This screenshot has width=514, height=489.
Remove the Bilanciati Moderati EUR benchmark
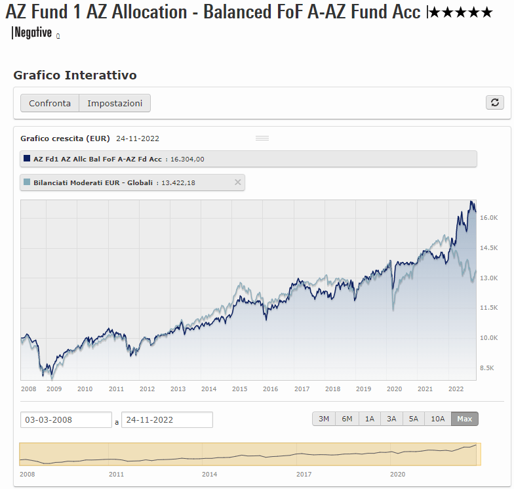tap(238, 182)
